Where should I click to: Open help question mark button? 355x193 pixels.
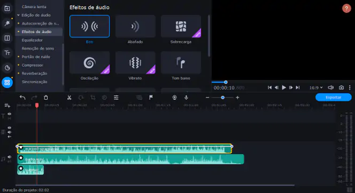tap(346, 9)
